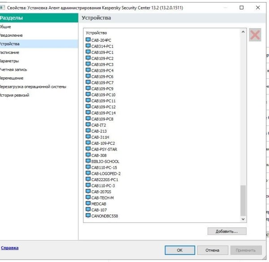This screenshot has height=262, width=269.
Task: Select the CAB109-PC4 device row
Action: (100, 70)
